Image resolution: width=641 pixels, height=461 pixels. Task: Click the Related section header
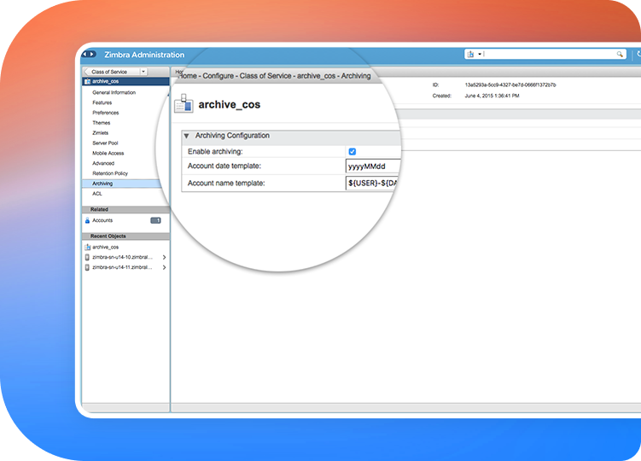coord(126,209)
